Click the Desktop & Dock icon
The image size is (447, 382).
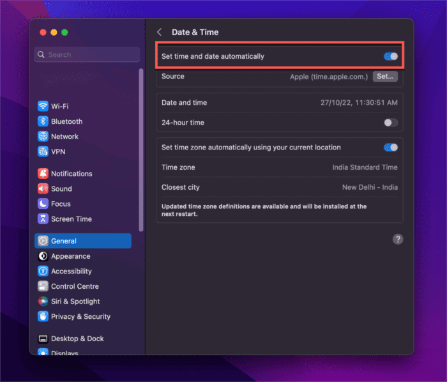(43, 339)
